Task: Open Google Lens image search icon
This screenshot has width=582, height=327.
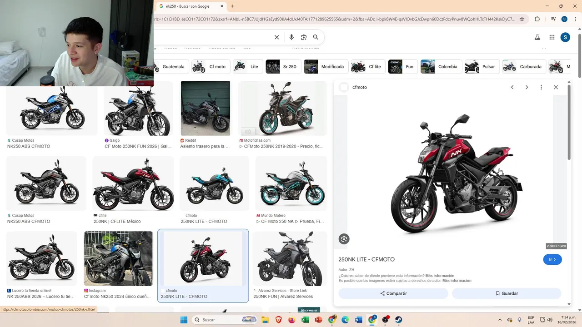Action: [x=304, y=37]
